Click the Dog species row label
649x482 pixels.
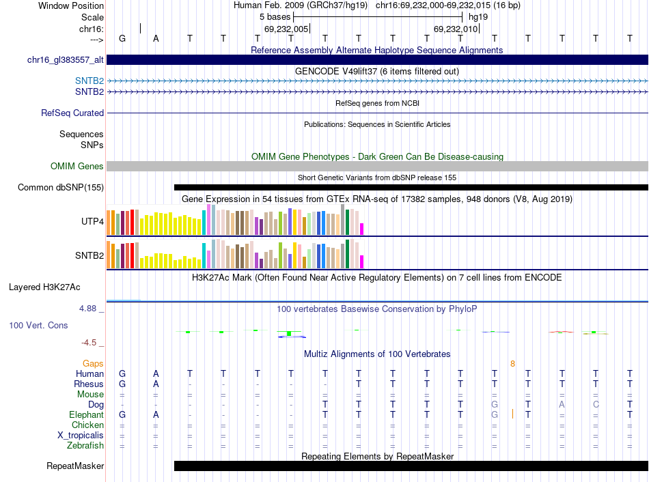[96, 405]
